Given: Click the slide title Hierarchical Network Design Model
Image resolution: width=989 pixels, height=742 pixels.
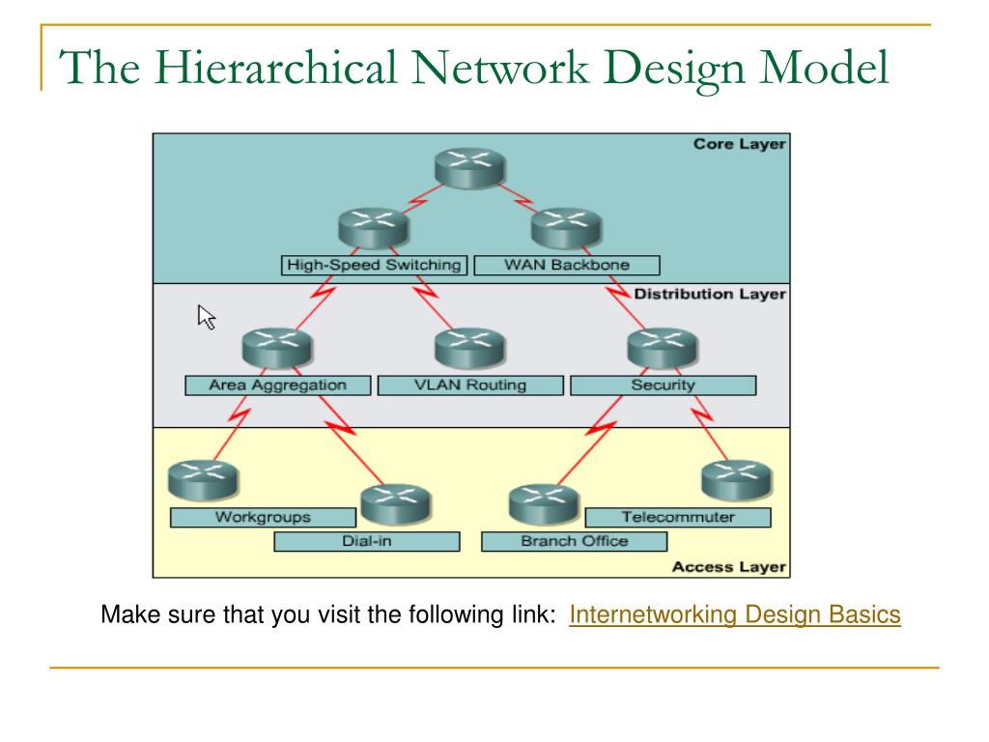Looking at the screenshot, I should click(473, 68).
